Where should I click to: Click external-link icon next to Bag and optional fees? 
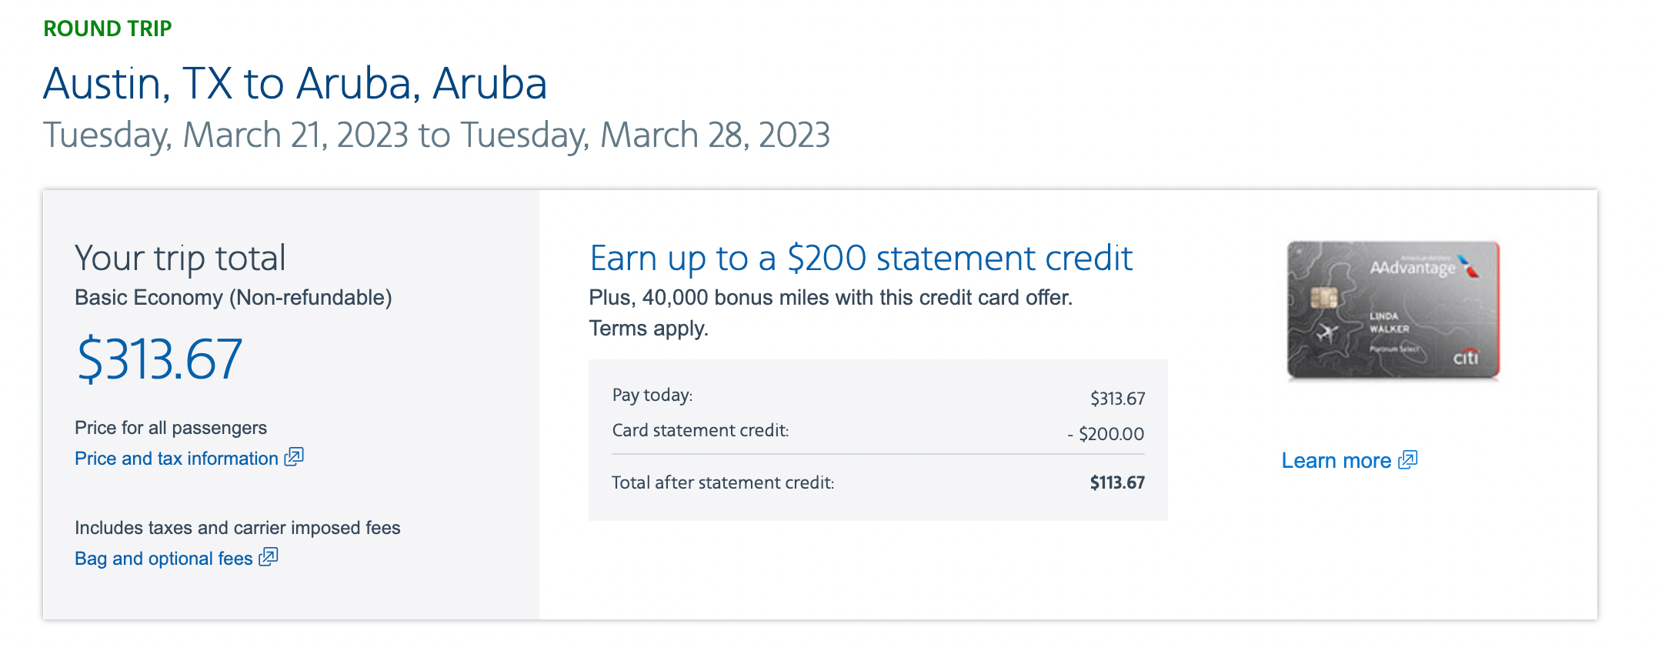tap(269, 557)
